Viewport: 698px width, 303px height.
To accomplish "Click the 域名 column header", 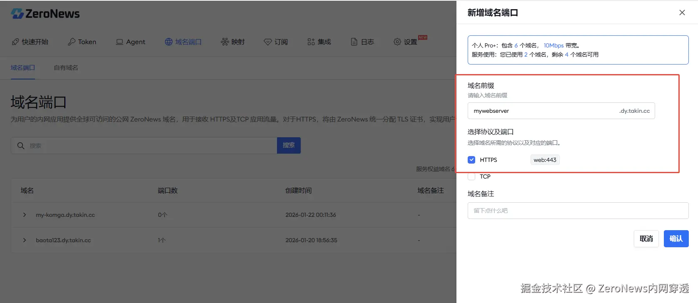I will (27, 190).
